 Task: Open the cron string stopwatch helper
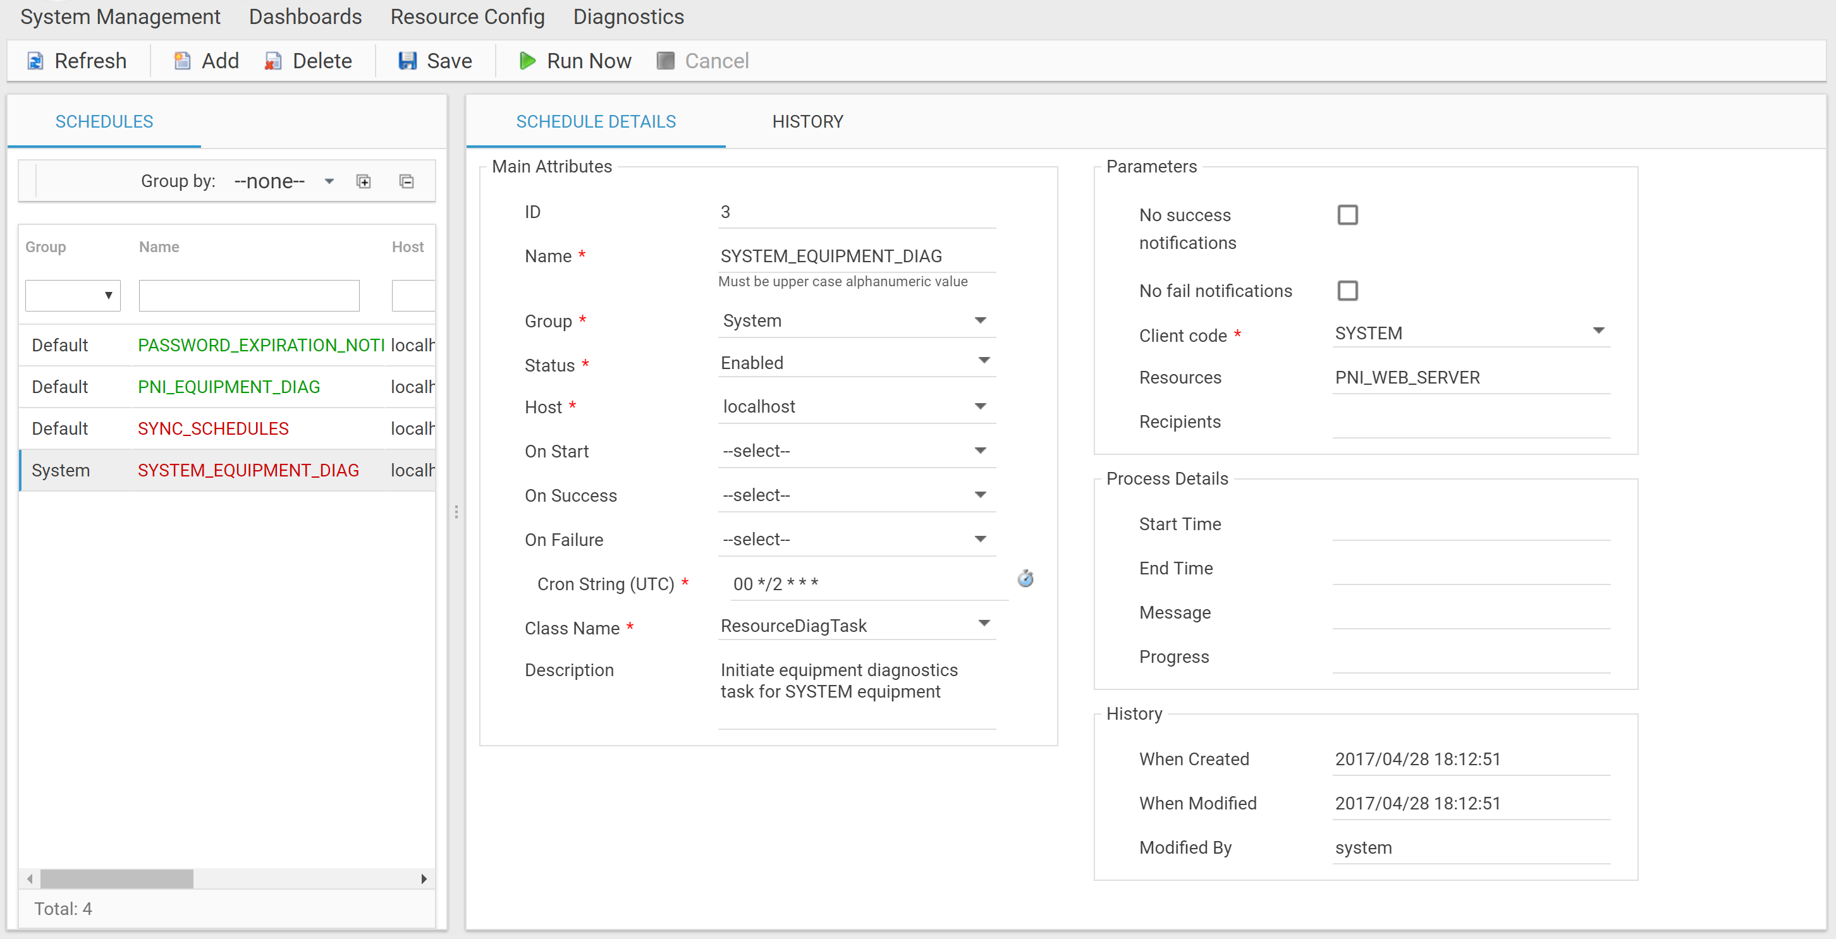(x=1025, y=579)
